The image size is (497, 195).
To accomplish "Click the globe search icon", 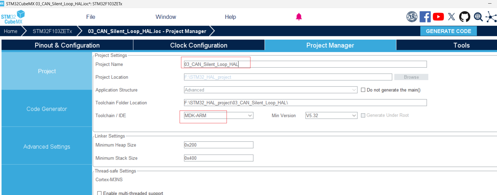I will point(478,17).
